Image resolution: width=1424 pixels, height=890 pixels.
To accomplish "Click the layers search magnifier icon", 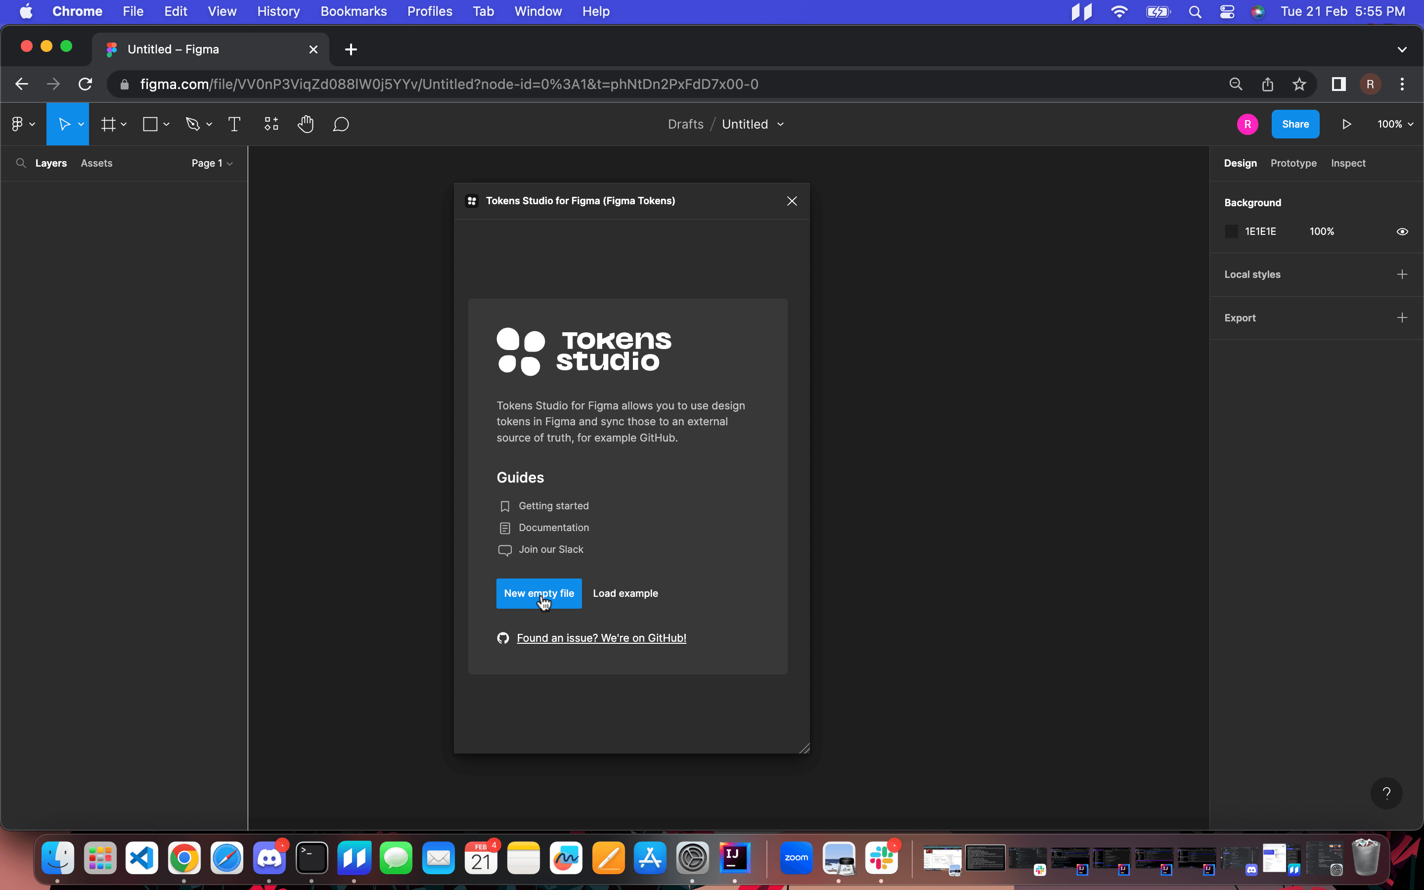I will [x=21, y=163].
